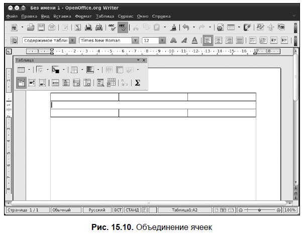Toggle Underline formatting
The image size is (304, 234).
click(194, 41)
